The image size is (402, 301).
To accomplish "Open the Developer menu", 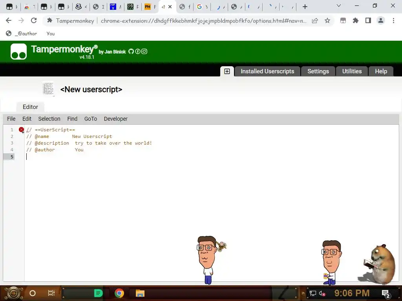I will [116, 119].
